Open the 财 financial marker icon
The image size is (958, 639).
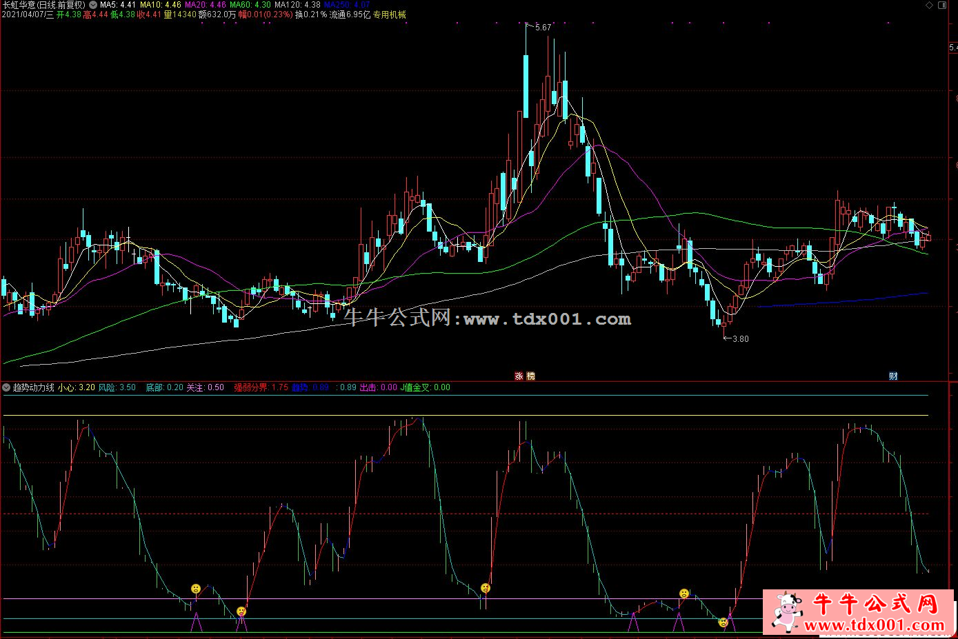click(893, 376)
